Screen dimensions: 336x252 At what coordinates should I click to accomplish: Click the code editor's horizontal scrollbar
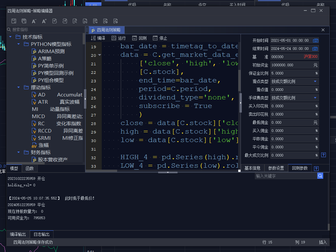pos(101,171)
